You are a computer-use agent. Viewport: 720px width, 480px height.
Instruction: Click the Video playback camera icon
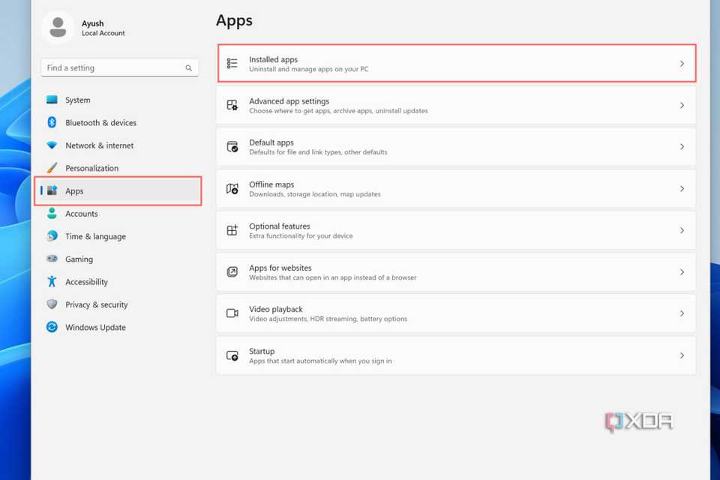click(x=232, y=313)
